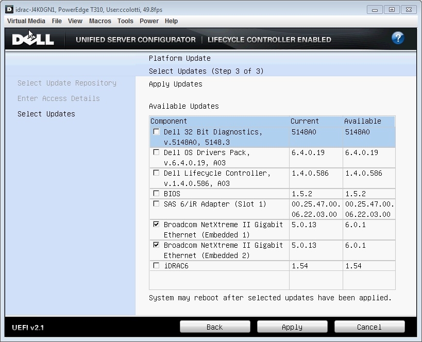Cancel the platform update wizard
The width and height of the screenshot is (422, 342).
369,327
